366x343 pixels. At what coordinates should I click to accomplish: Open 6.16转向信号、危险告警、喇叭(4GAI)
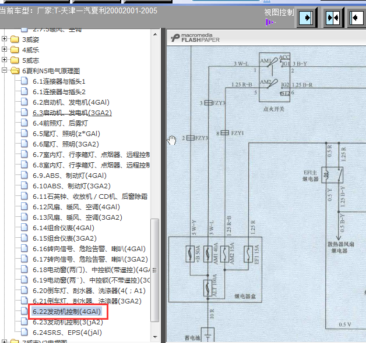click(89, 249)
